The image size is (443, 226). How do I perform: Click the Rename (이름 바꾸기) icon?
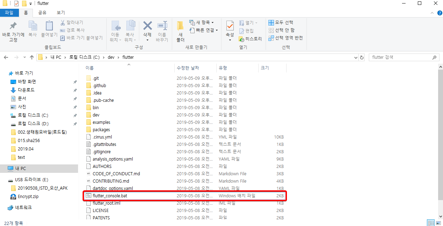coord(162,26)
